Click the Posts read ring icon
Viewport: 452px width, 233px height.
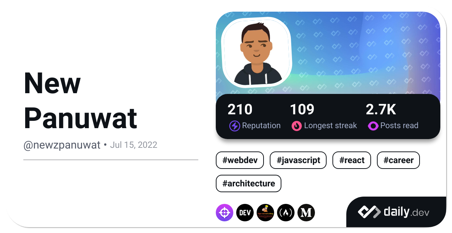[373, 126]
